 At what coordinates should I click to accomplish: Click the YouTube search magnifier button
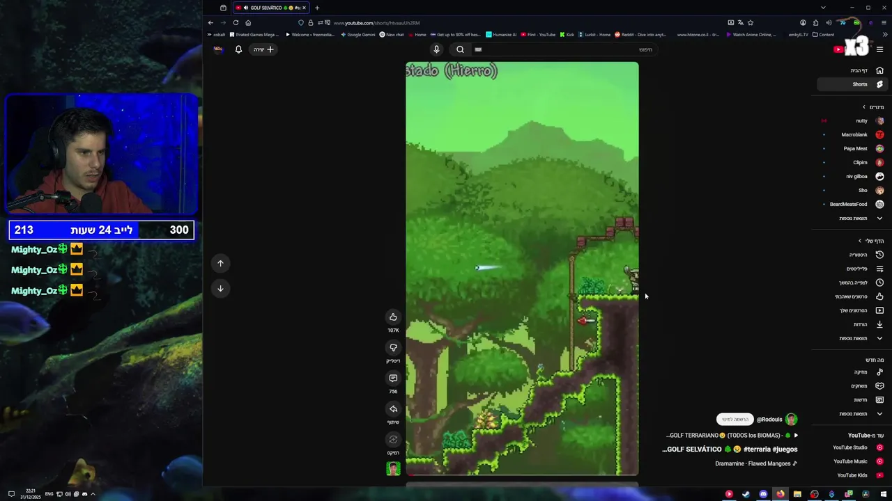point(460,49)
